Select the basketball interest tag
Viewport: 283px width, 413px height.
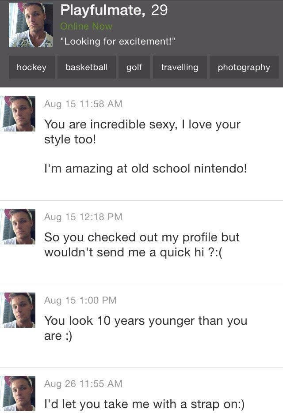[x=86, y=67]
